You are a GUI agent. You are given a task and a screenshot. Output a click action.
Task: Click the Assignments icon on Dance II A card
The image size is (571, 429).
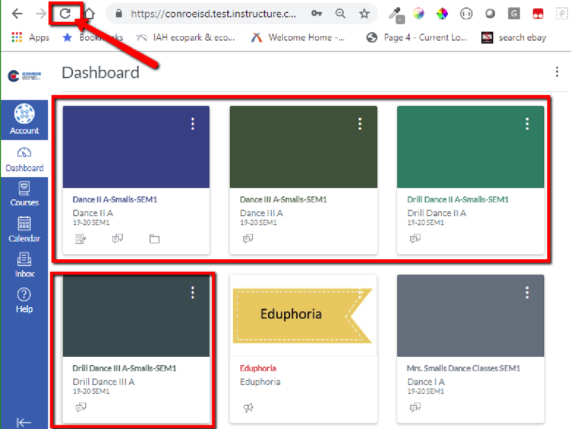[81, 239]
